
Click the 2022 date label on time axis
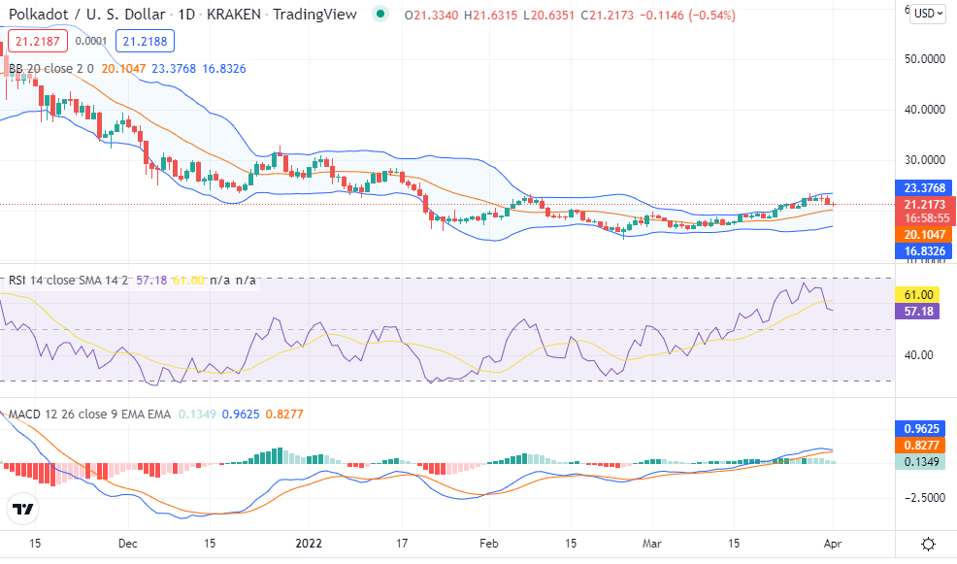(x=309, y=544)
